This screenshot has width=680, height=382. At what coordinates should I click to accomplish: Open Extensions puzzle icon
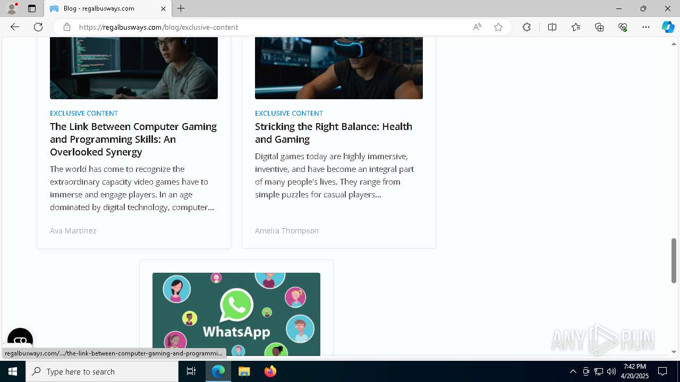[526, 27]
